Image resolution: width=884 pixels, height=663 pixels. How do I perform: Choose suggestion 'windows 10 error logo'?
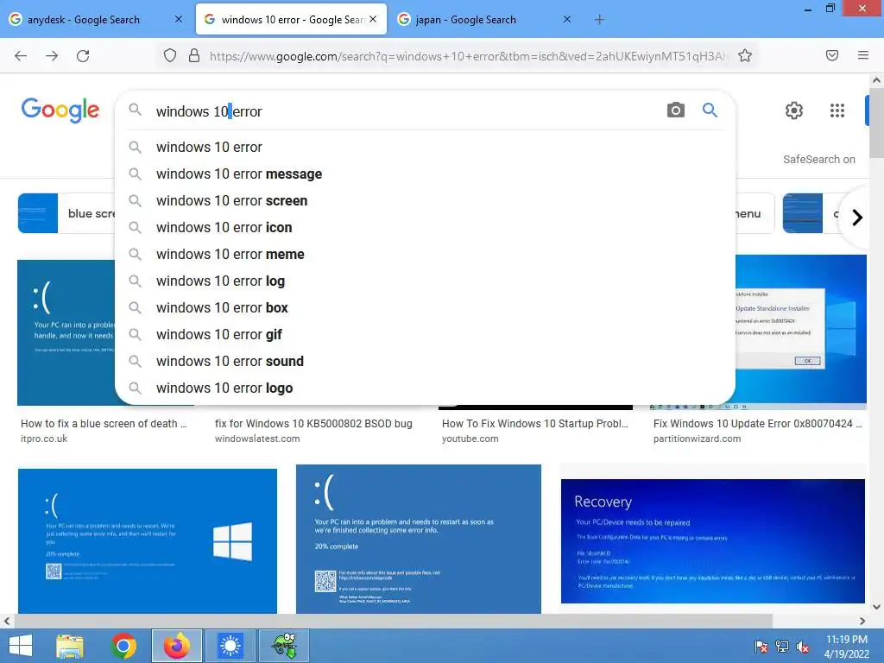click(425, 388)
